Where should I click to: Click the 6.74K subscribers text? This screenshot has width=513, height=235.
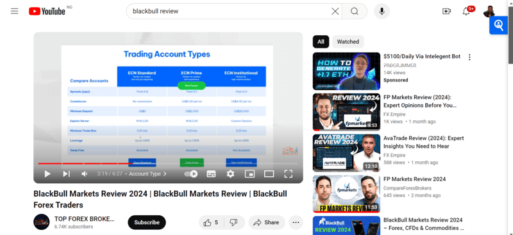point(74,227)
